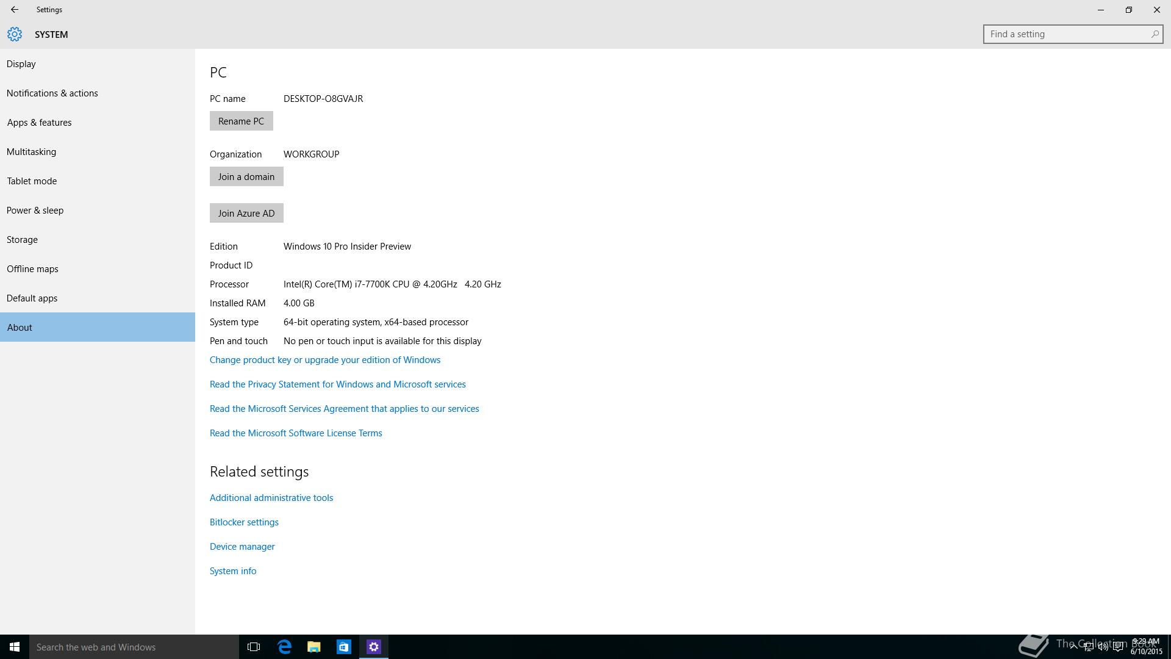
Task: Open Power & sleep settings
Action: (98, 211)
